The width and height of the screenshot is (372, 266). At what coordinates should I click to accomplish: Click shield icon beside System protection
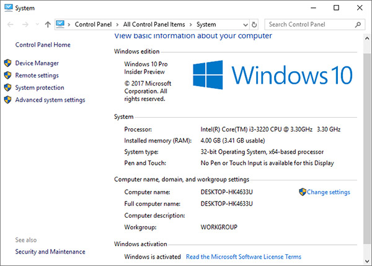[7, 87]
